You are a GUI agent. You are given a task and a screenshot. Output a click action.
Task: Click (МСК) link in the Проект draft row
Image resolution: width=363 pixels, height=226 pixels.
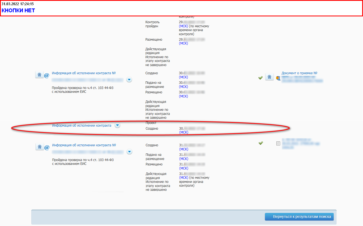pyautogui.click(x=183, y=132)
